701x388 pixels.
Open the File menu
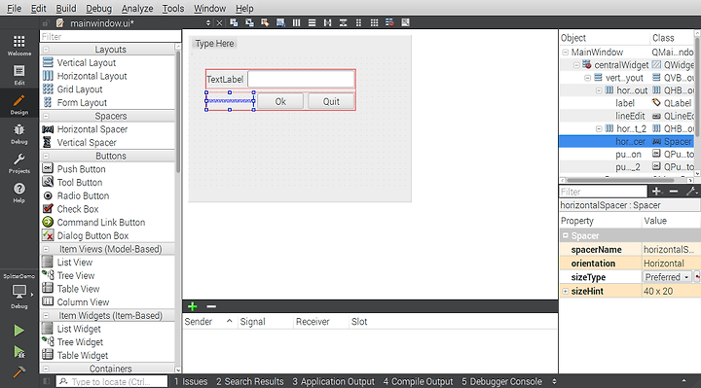14,8
